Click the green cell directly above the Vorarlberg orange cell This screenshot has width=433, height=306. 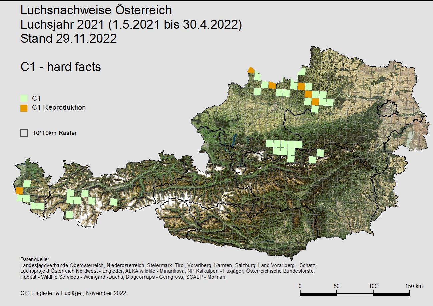[x=27, y=183]
